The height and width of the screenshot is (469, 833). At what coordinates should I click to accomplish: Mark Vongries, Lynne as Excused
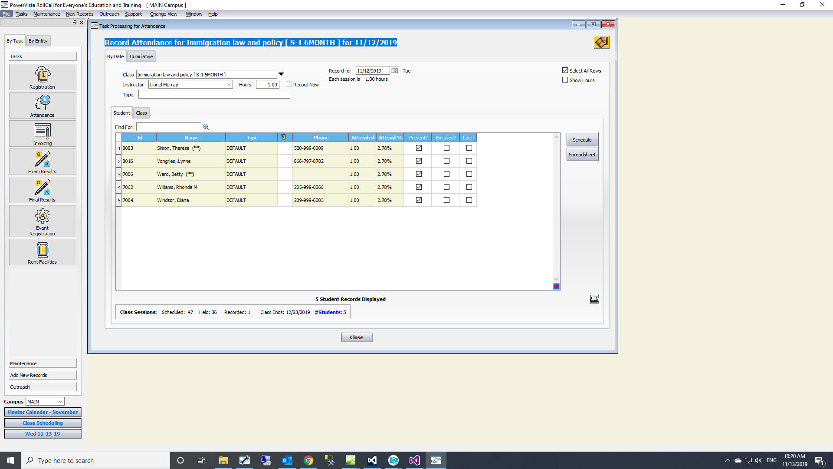tap(446, 161)
